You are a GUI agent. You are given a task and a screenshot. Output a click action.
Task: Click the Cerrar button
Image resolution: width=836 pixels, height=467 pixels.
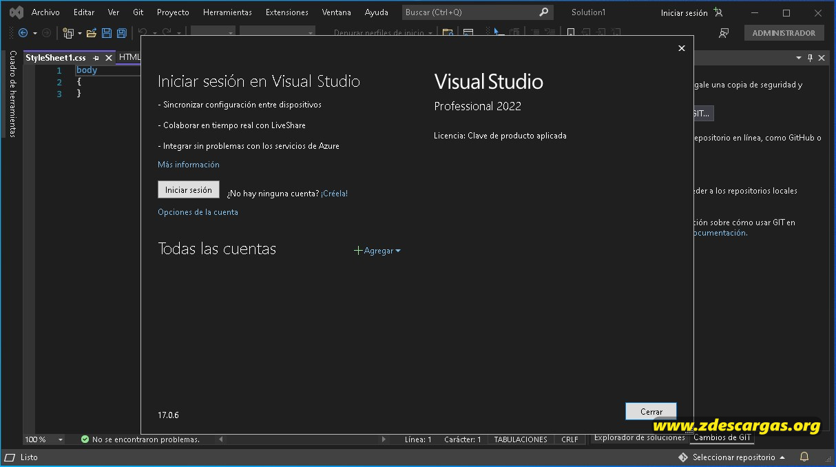[x=651, y=411]
